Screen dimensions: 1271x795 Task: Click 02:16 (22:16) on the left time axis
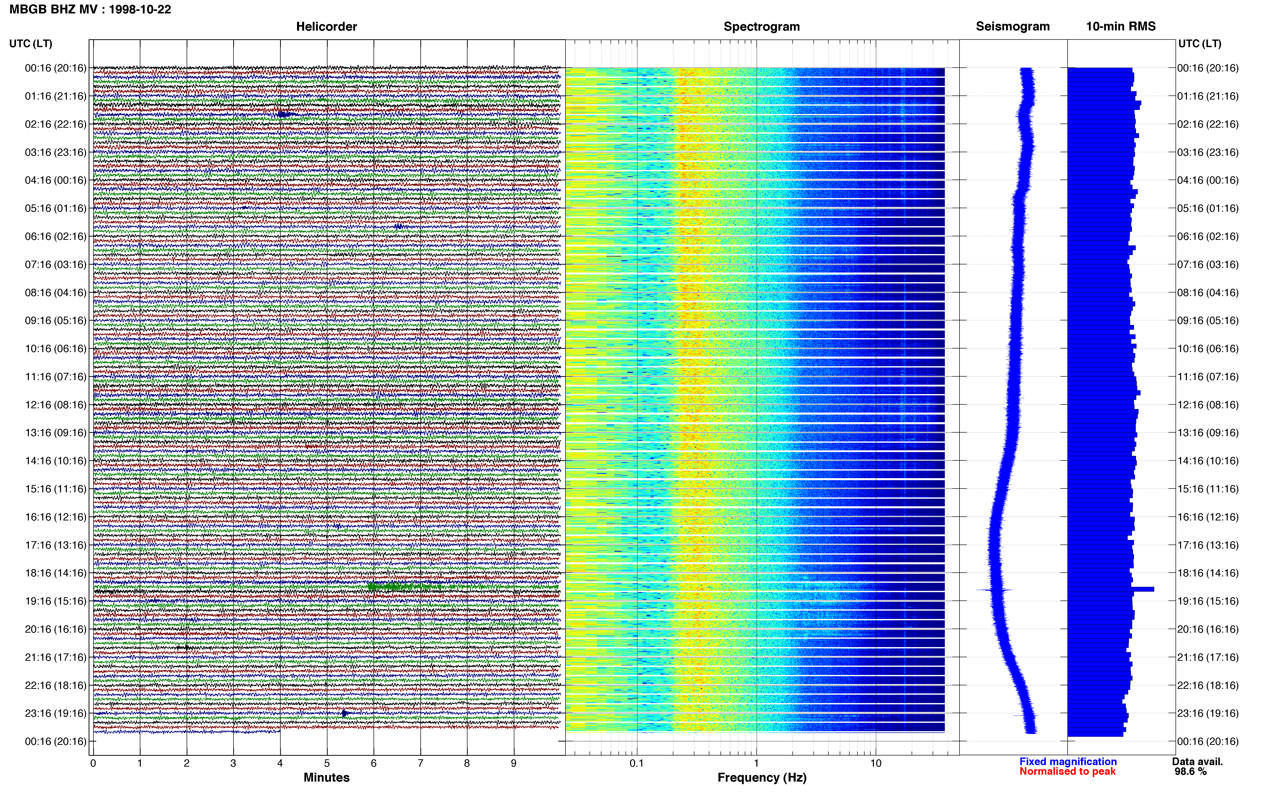click(56, 124)
